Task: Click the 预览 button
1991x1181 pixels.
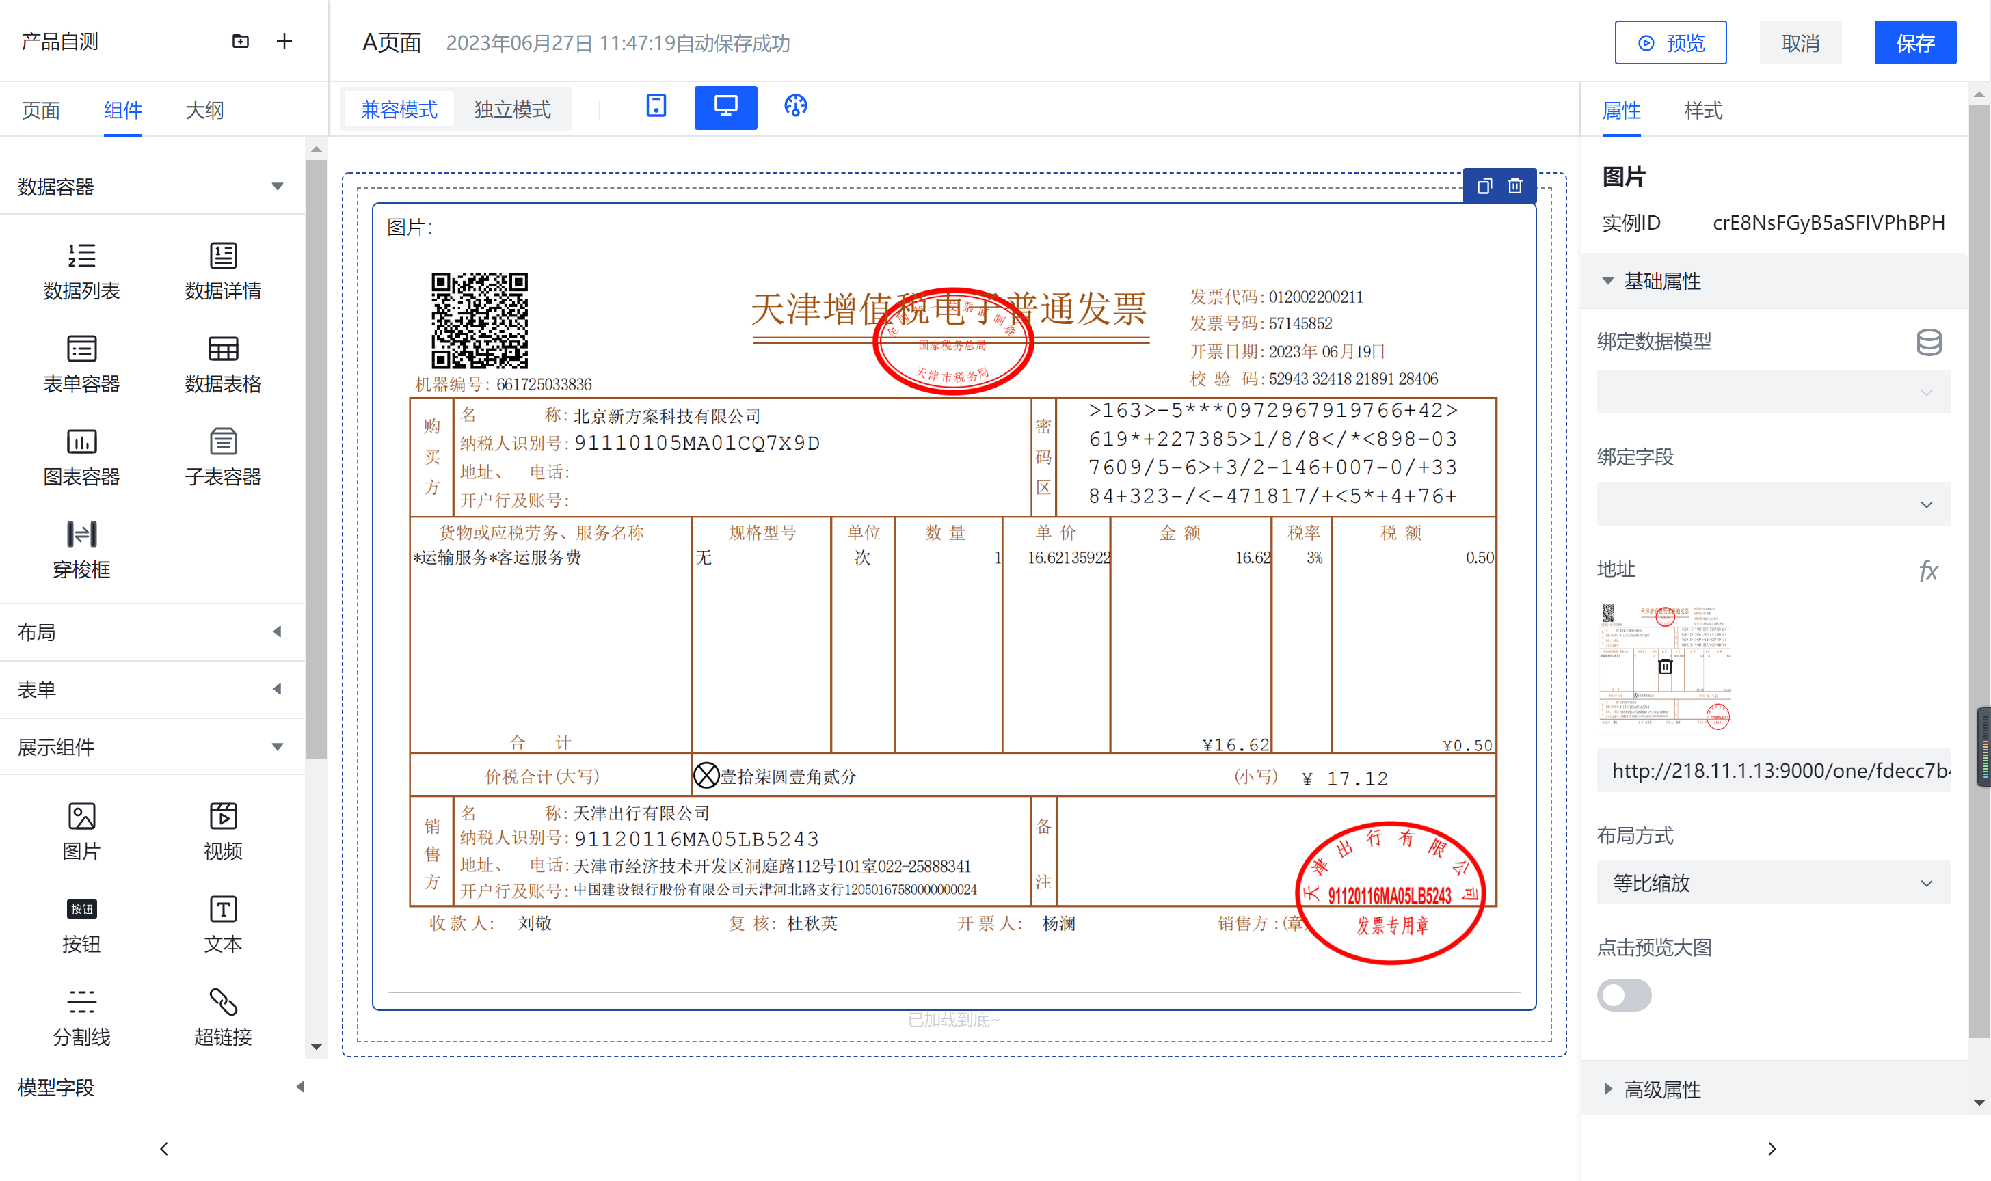Action: (1670, 42)
